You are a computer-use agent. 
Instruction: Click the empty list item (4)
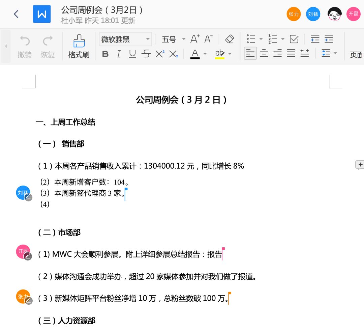(45, 204)
